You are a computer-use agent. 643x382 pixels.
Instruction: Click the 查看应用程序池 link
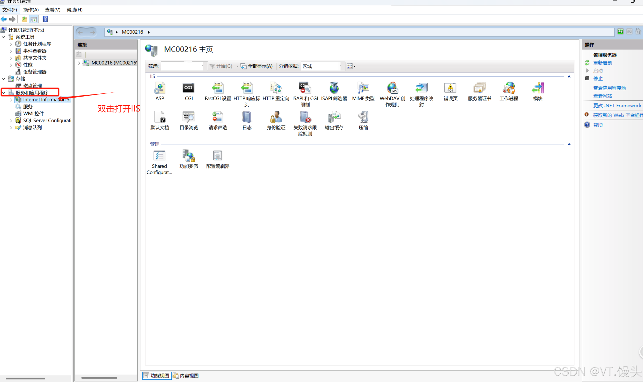[609, 88]
